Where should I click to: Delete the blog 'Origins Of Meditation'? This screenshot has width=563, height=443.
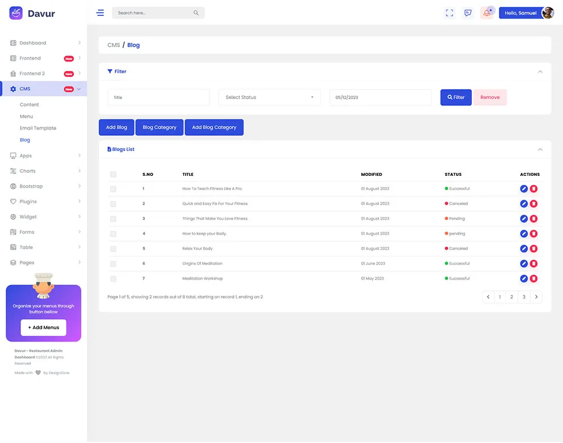tap(534, 264)
